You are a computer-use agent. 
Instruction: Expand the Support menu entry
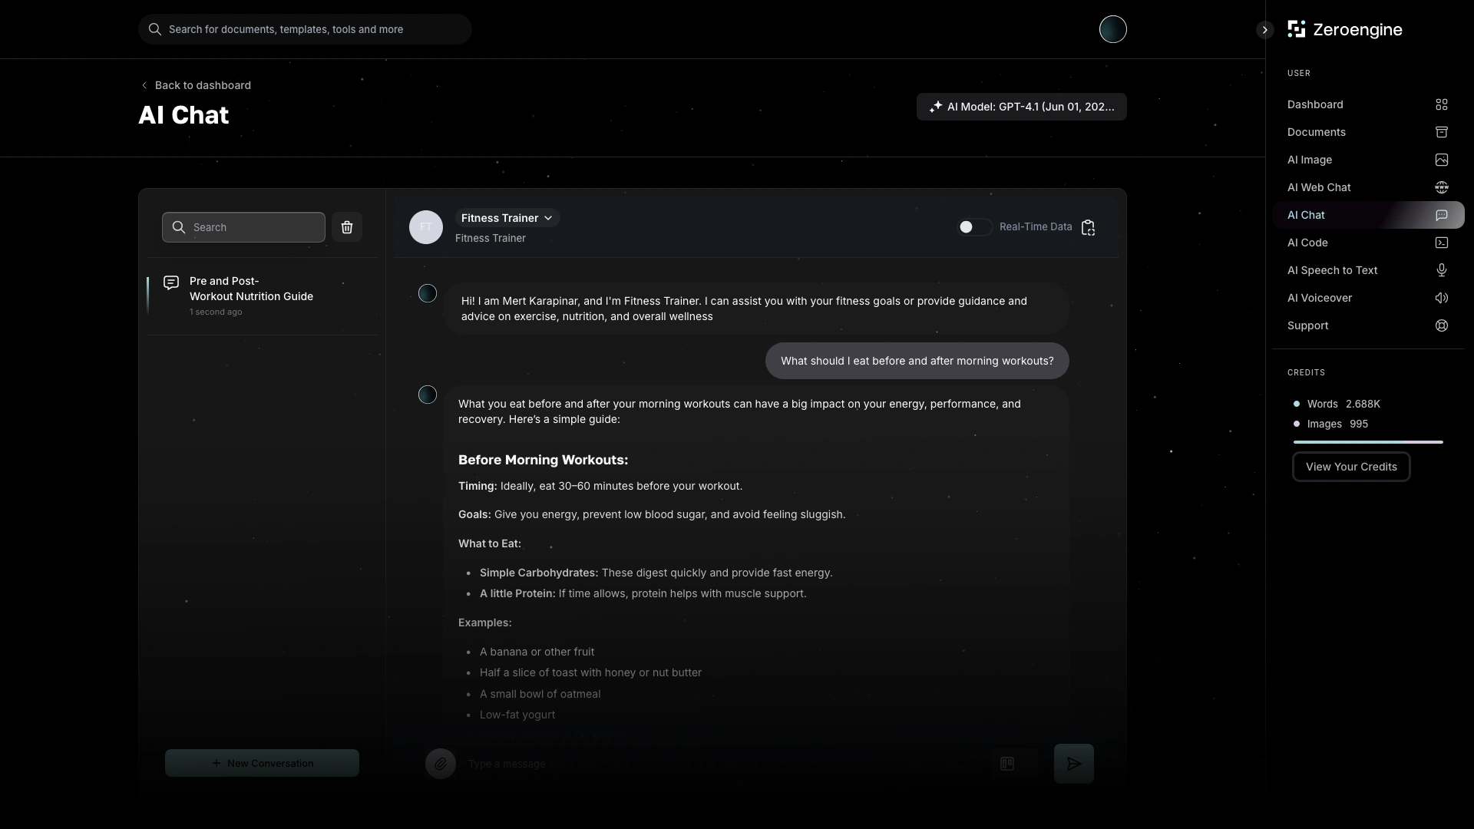tap(1308, 325)
